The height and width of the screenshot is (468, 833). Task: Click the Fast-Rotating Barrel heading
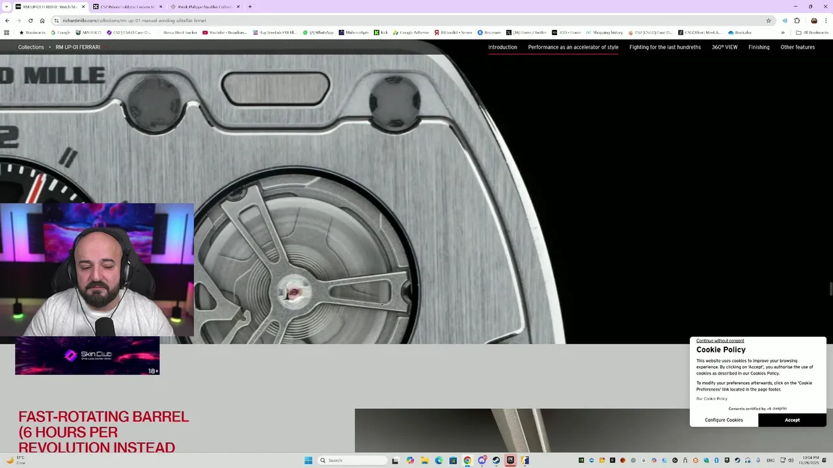(103, 432)
